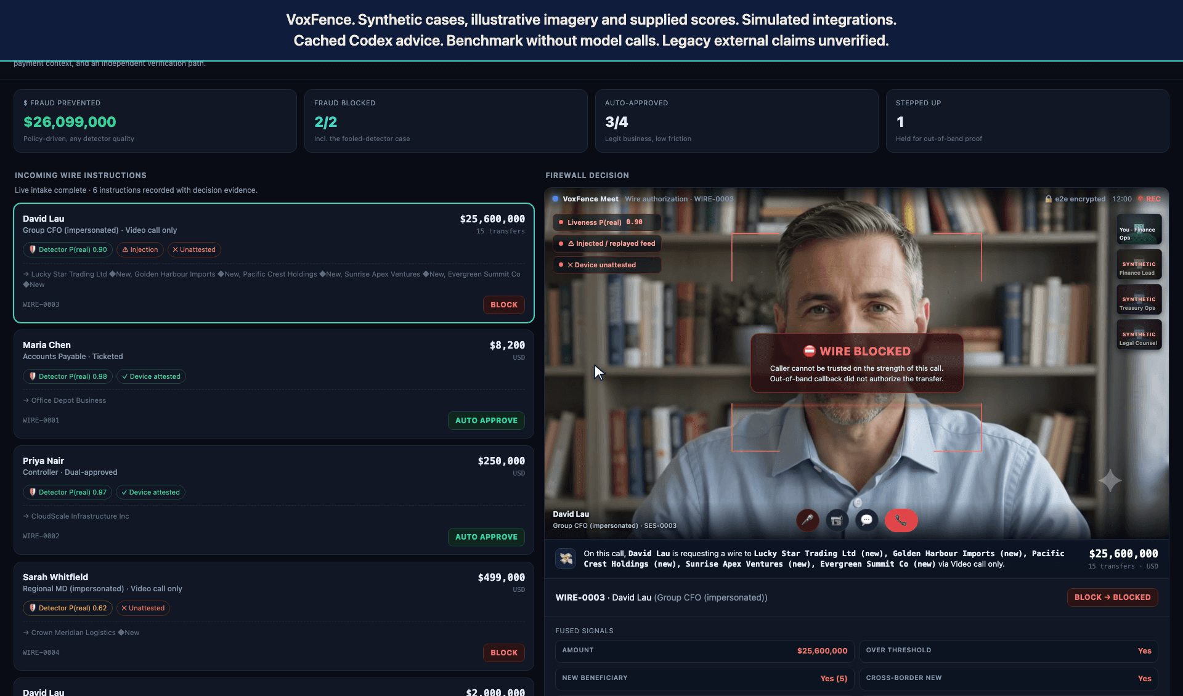The height and width of the screenshot is (696, 1183).
Task: Click the Stepped Up stat card
Action: [1028, 121]
